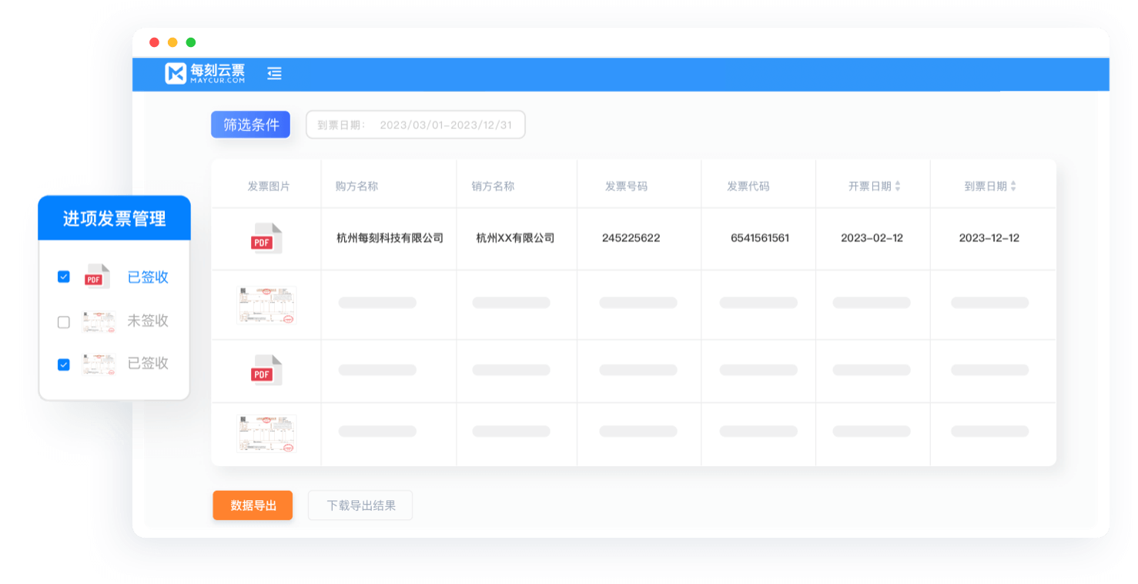1138x584 pixels.
Task: Collapse the sidebar using the menu fold icon
Action: pos(274,73)
